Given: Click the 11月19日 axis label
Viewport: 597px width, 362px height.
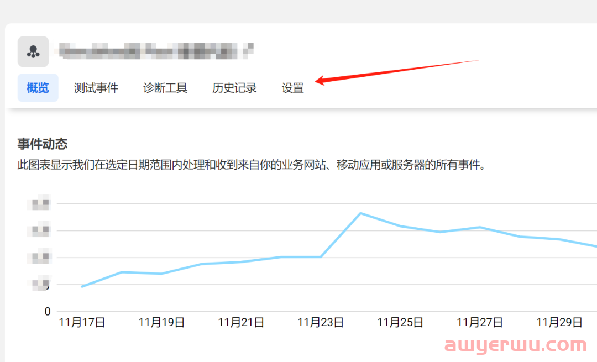Looking at the screenshot, I should pos(161,322).
